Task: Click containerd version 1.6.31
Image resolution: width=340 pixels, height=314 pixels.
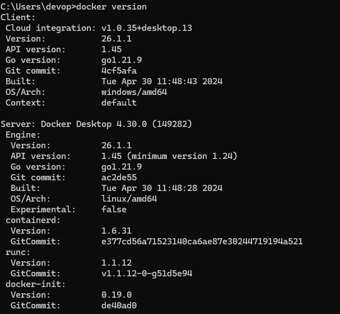Action: point(117,231)
